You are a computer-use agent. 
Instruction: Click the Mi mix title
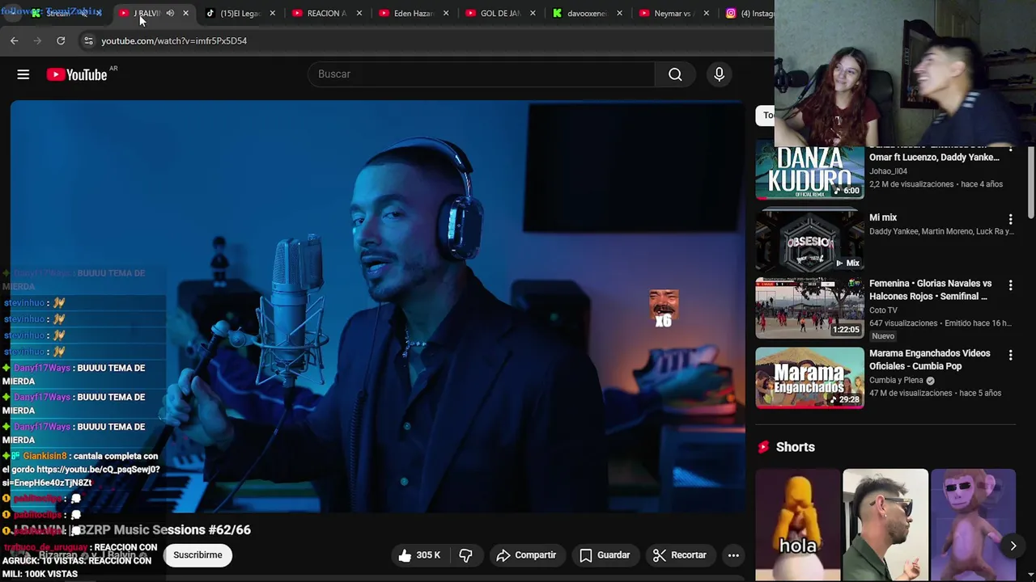click(x=883, y=217)
